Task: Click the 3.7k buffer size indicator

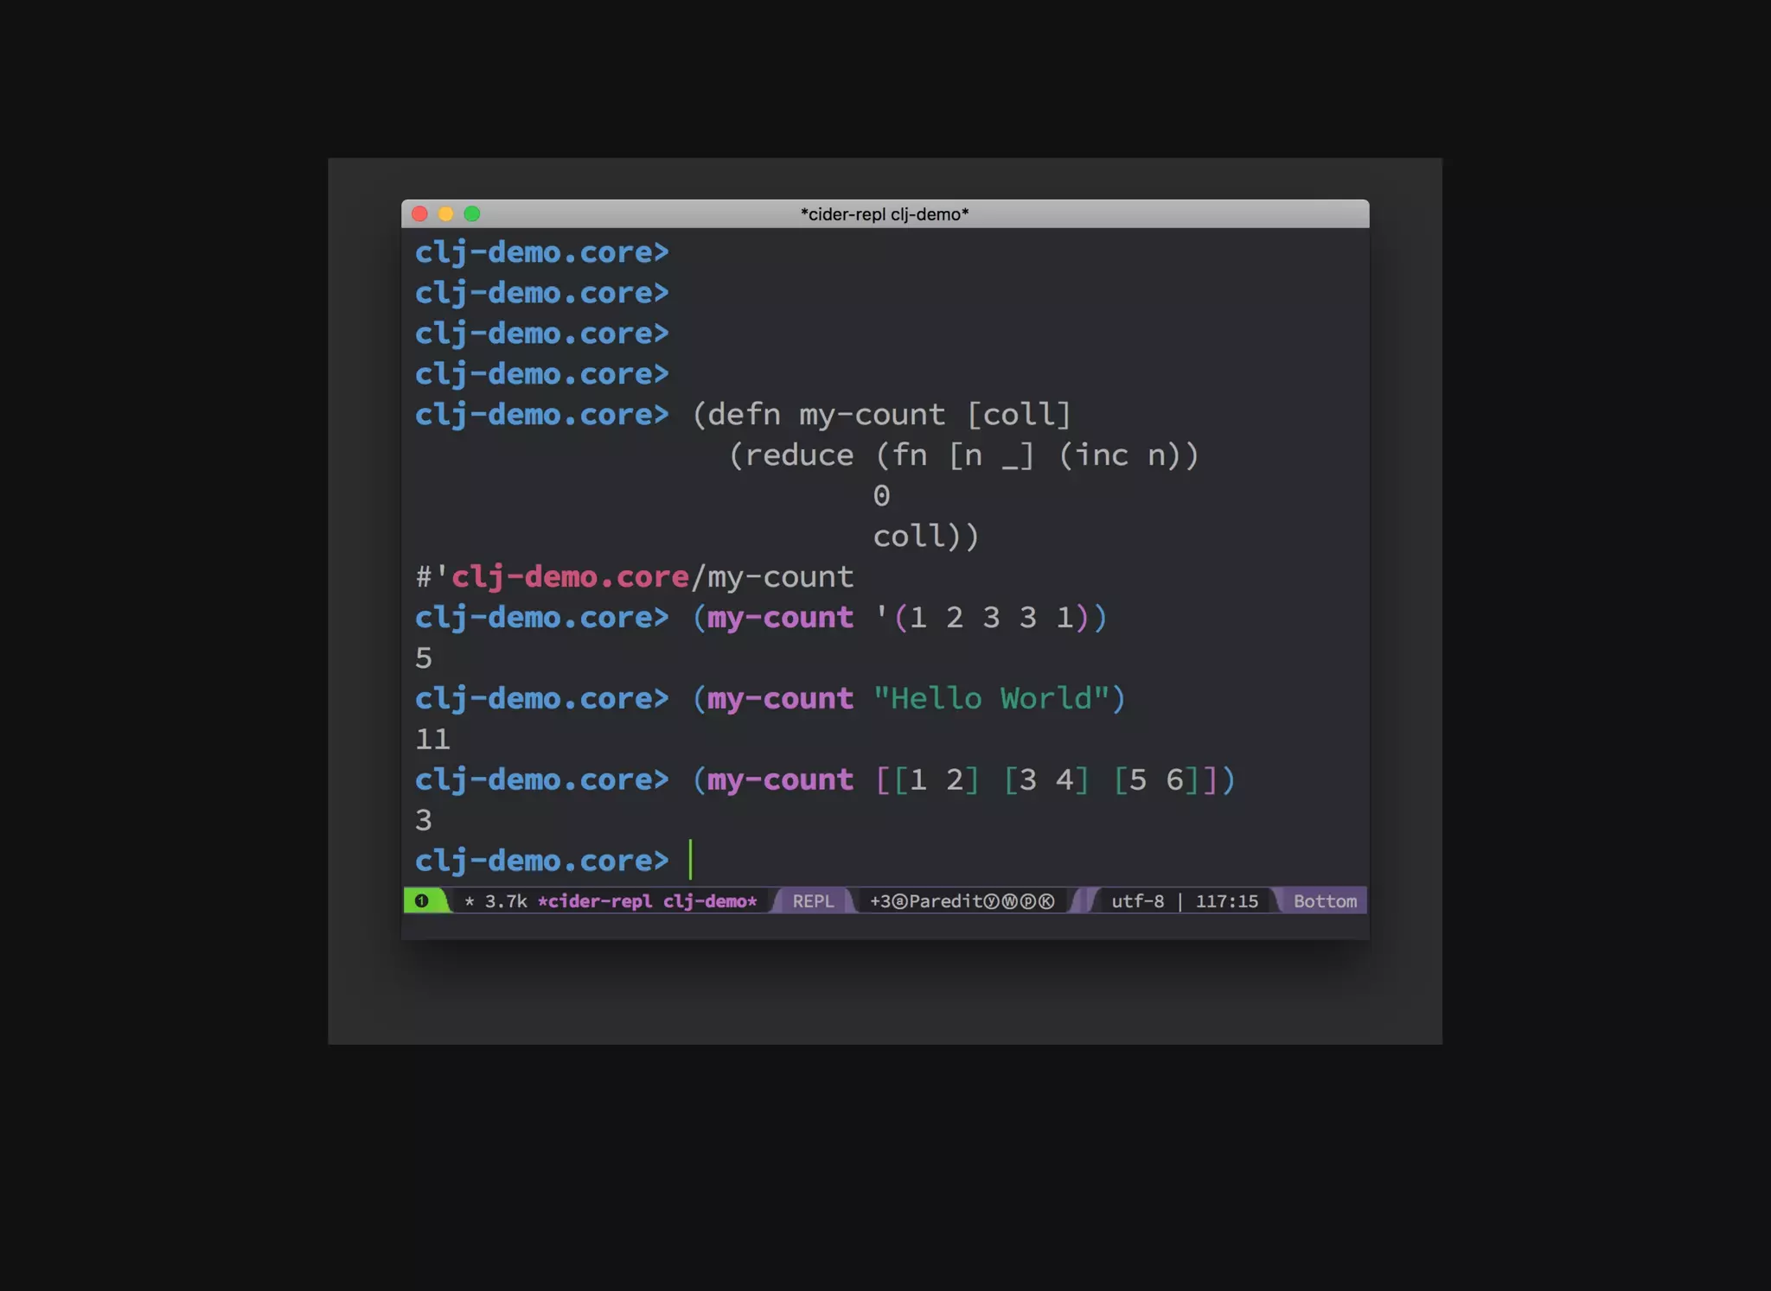Action: tap(506, 901)
